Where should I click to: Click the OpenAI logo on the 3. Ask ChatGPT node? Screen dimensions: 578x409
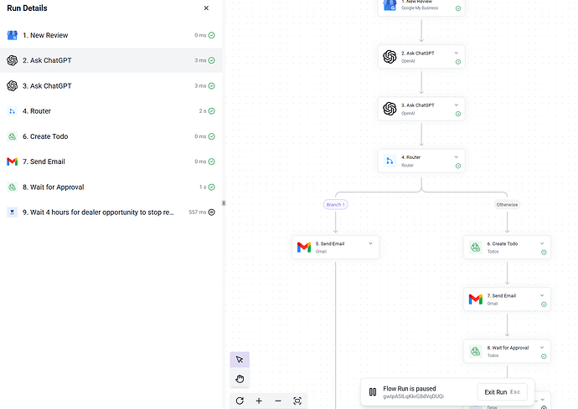(390, 109)
